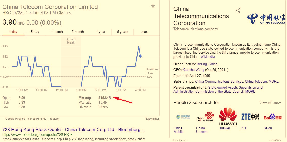The width and height of the screenshot is (287, 142).
Task: Open Bloomberg China Telecom stock quote result
Action: [74, 130]
